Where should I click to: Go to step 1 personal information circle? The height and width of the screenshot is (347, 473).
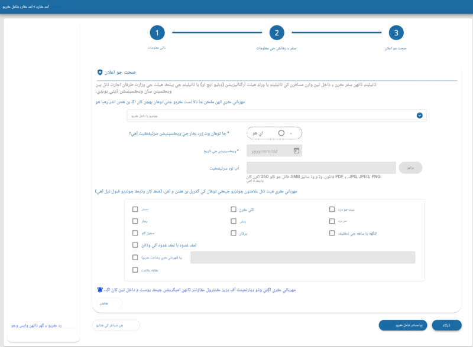pyautogui.click(x=157, y=33)
